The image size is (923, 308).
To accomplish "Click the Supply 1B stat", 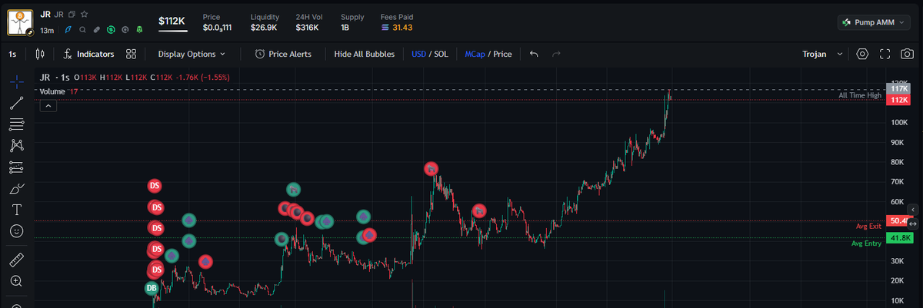I will tap(352, 22).
